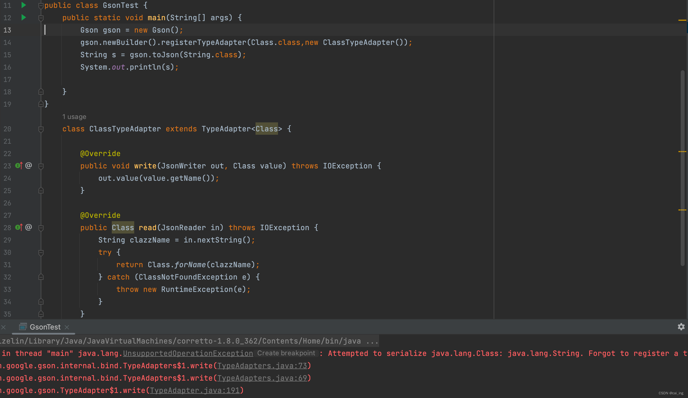The height and width of the screenshot is (398, 688).
Task: Click @Override annotation on line 27
Action: click(x=100, y=215)
